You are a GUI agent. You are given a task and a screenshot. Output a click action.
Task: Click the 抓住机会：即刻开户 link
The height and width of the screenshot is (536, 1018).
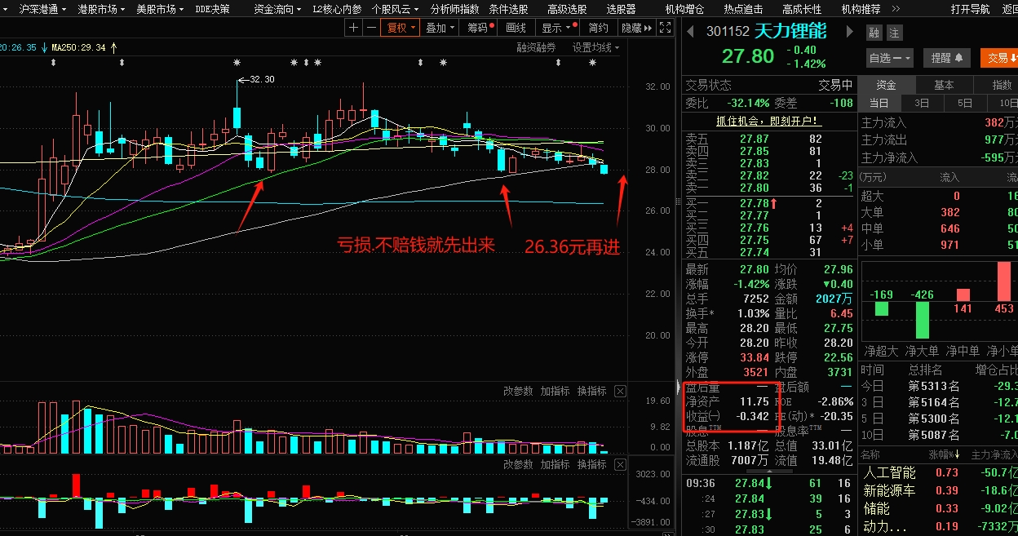click(x=768, y=121)
